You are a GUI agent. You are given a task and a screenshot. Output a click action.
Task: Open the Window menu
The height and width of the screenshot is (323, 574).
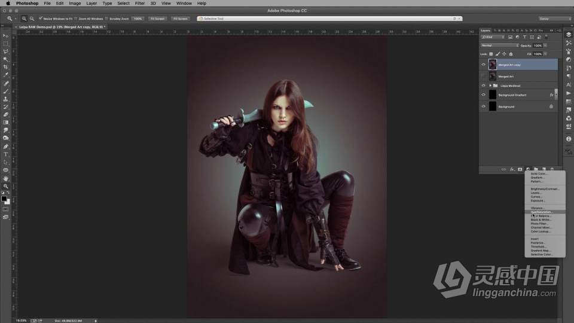pos(184,4)
